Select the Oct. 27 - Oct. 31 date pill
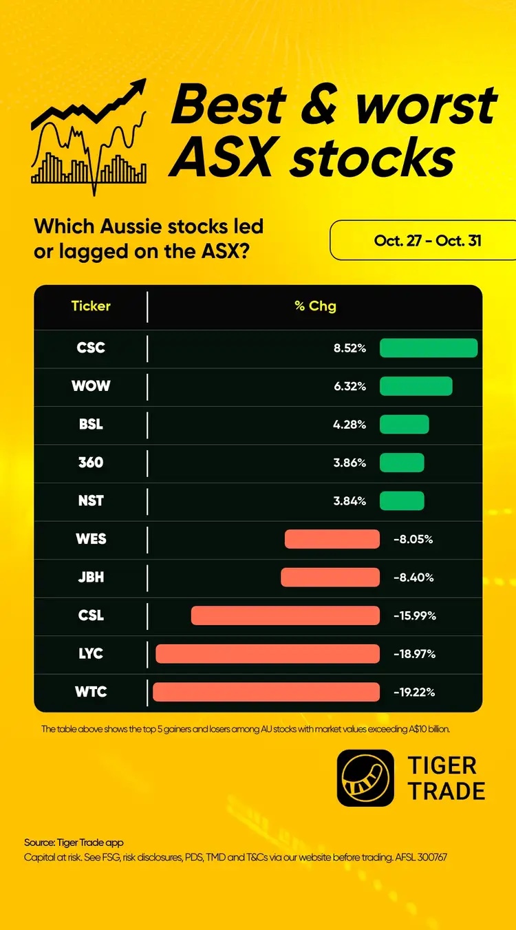The image size is (516, 930). pos(422,240)
